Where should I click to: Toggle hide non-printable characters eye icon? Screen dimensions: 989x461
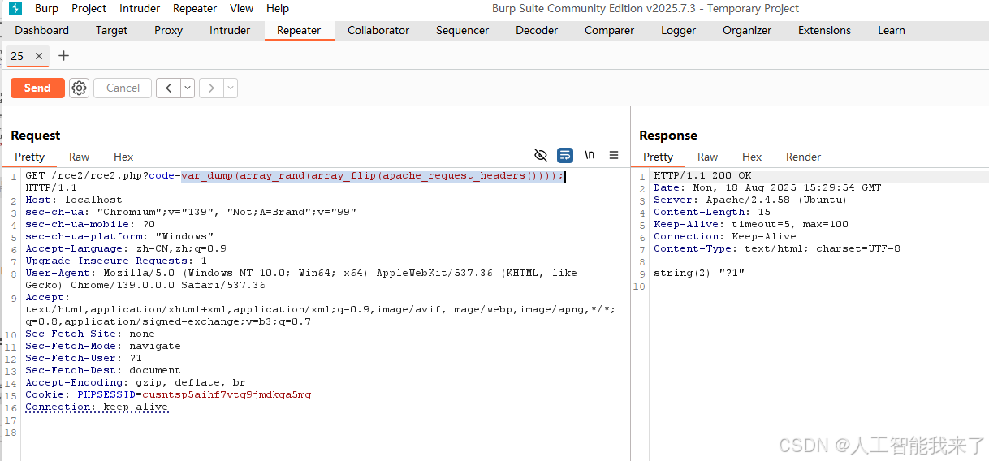click(x=541, y=155)
